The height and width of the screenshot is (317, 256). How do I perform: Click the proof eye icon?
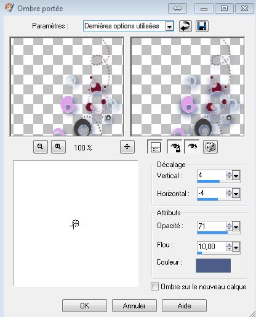coord(192,147)
